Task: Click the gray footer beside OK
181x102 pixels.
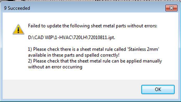Action: pos(72,90)
